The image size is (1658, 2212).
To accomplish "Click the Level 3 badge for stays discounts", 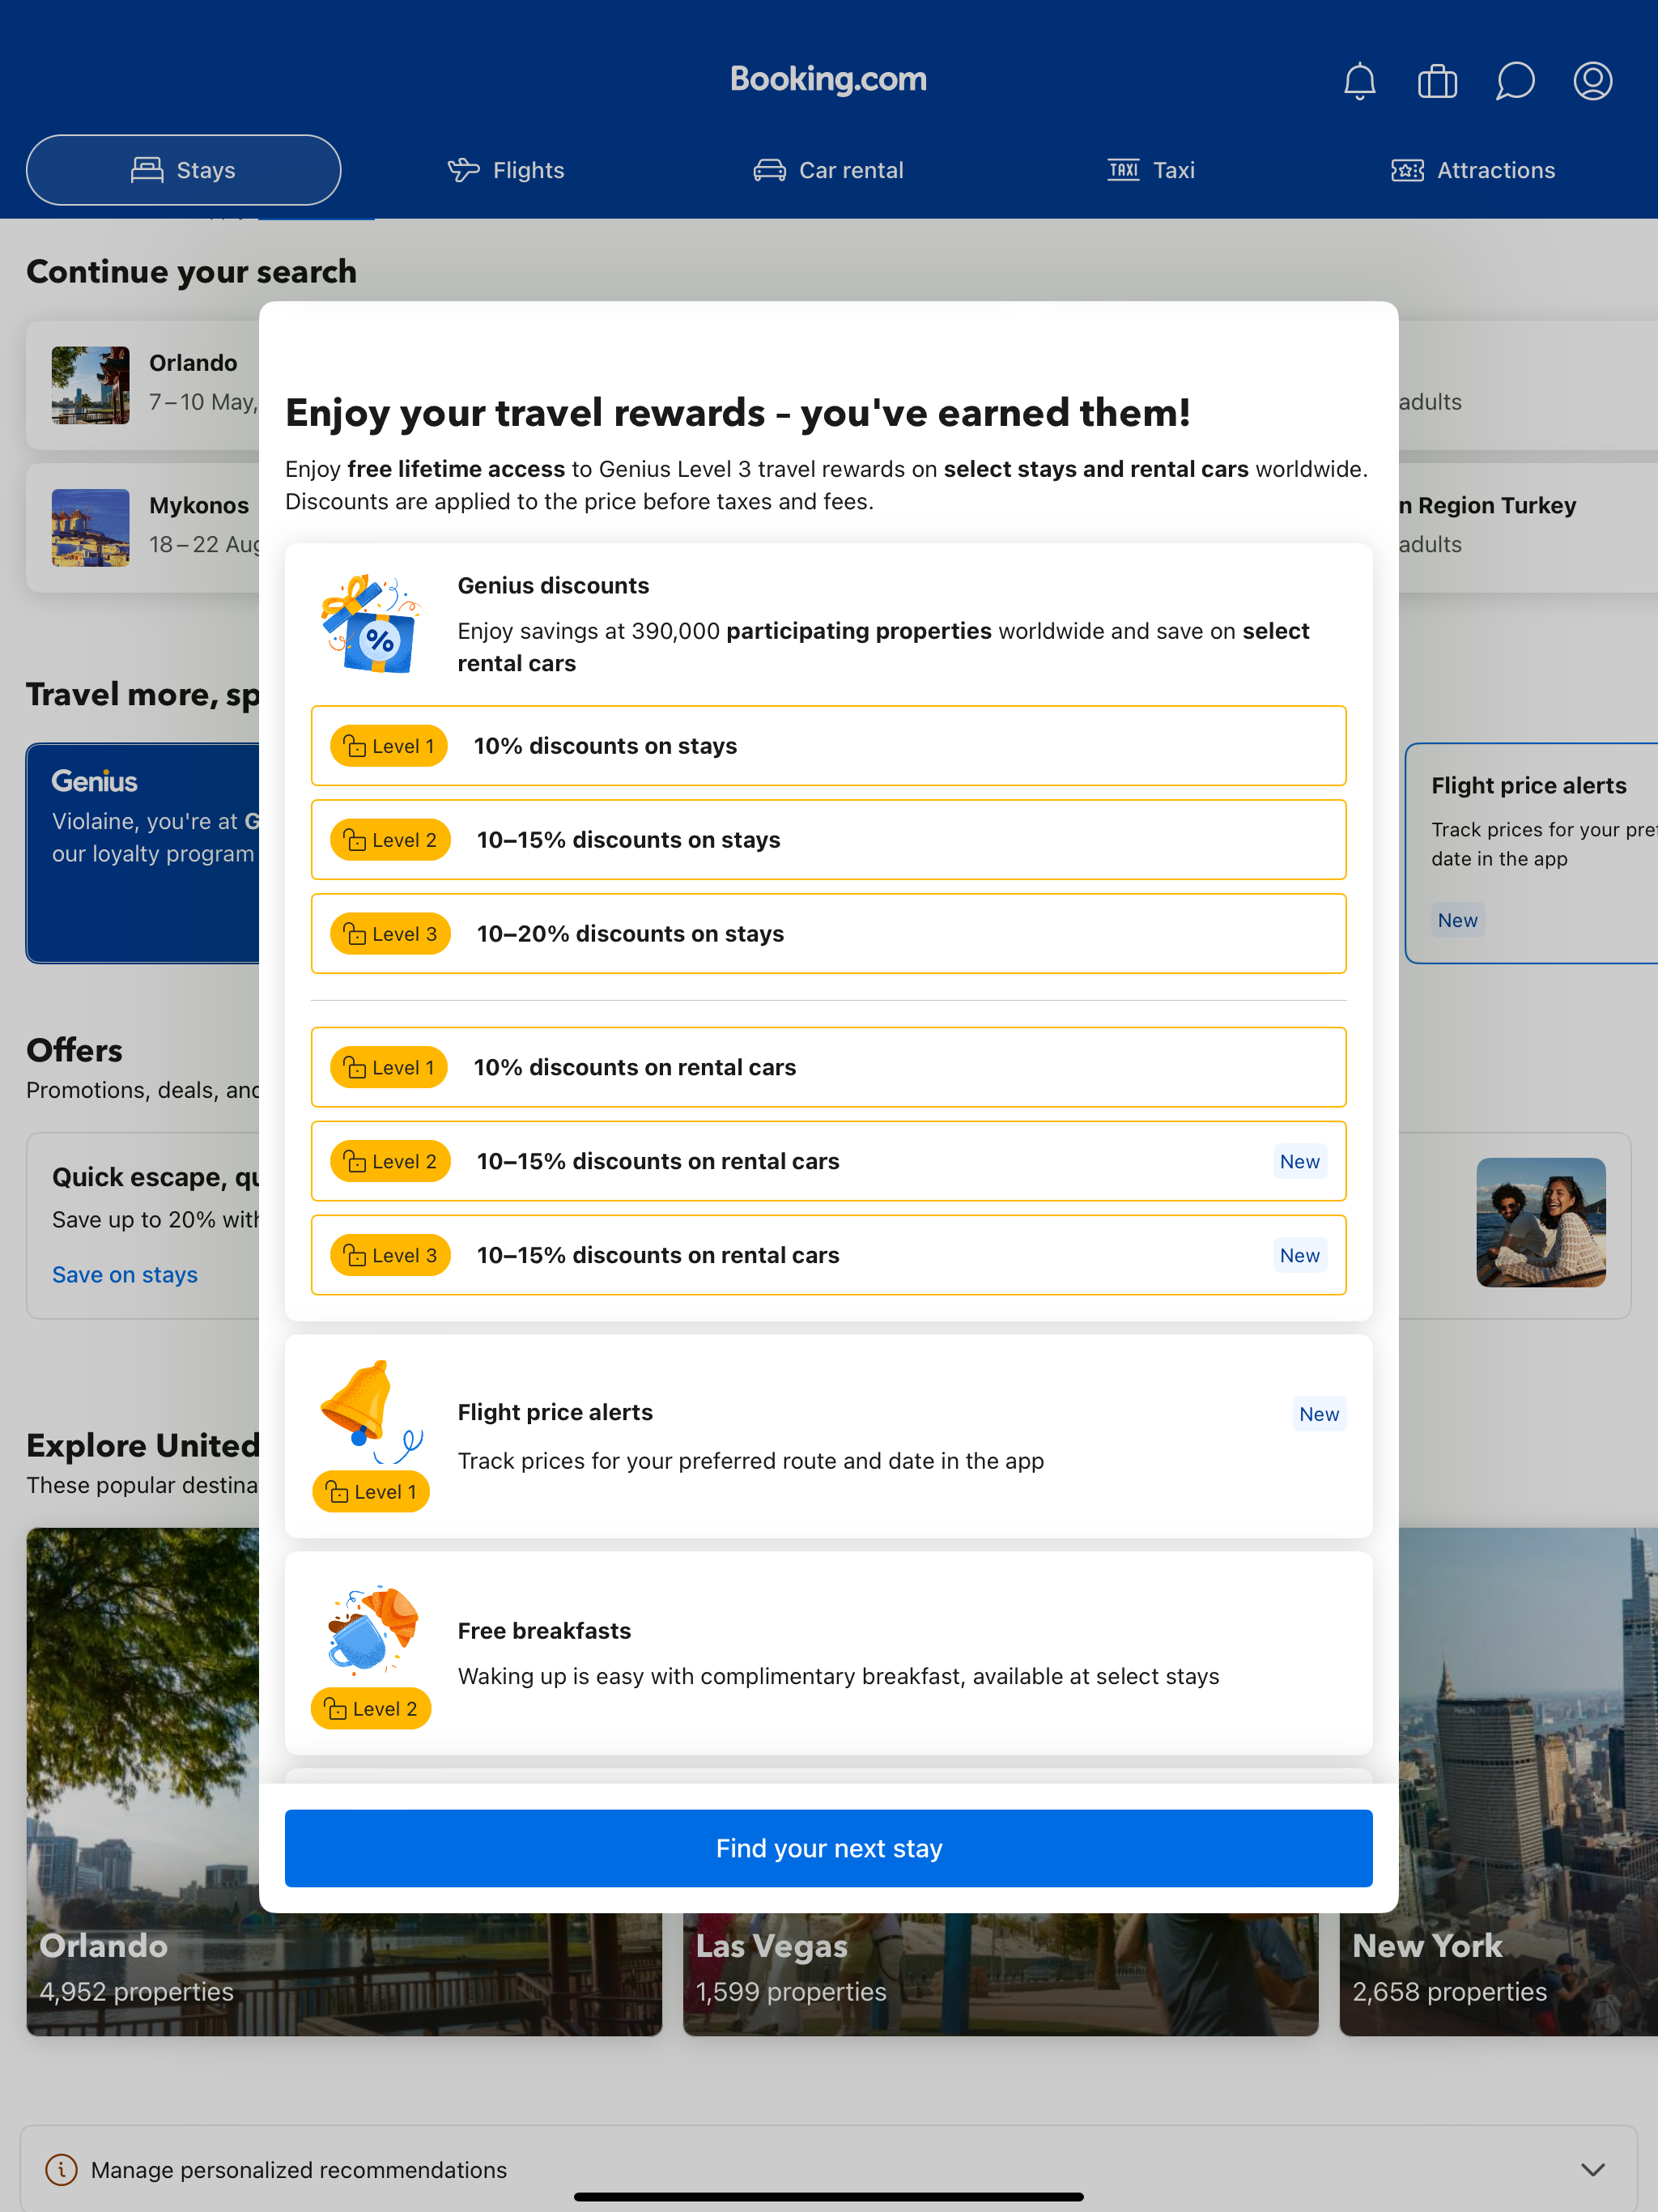I will tap(390, 934).
